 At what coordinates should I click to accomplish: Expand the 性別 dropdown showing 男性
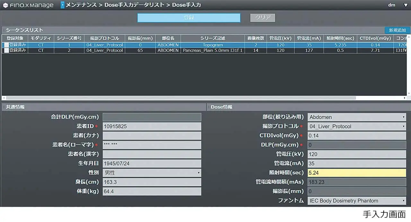tap(199, 173)
